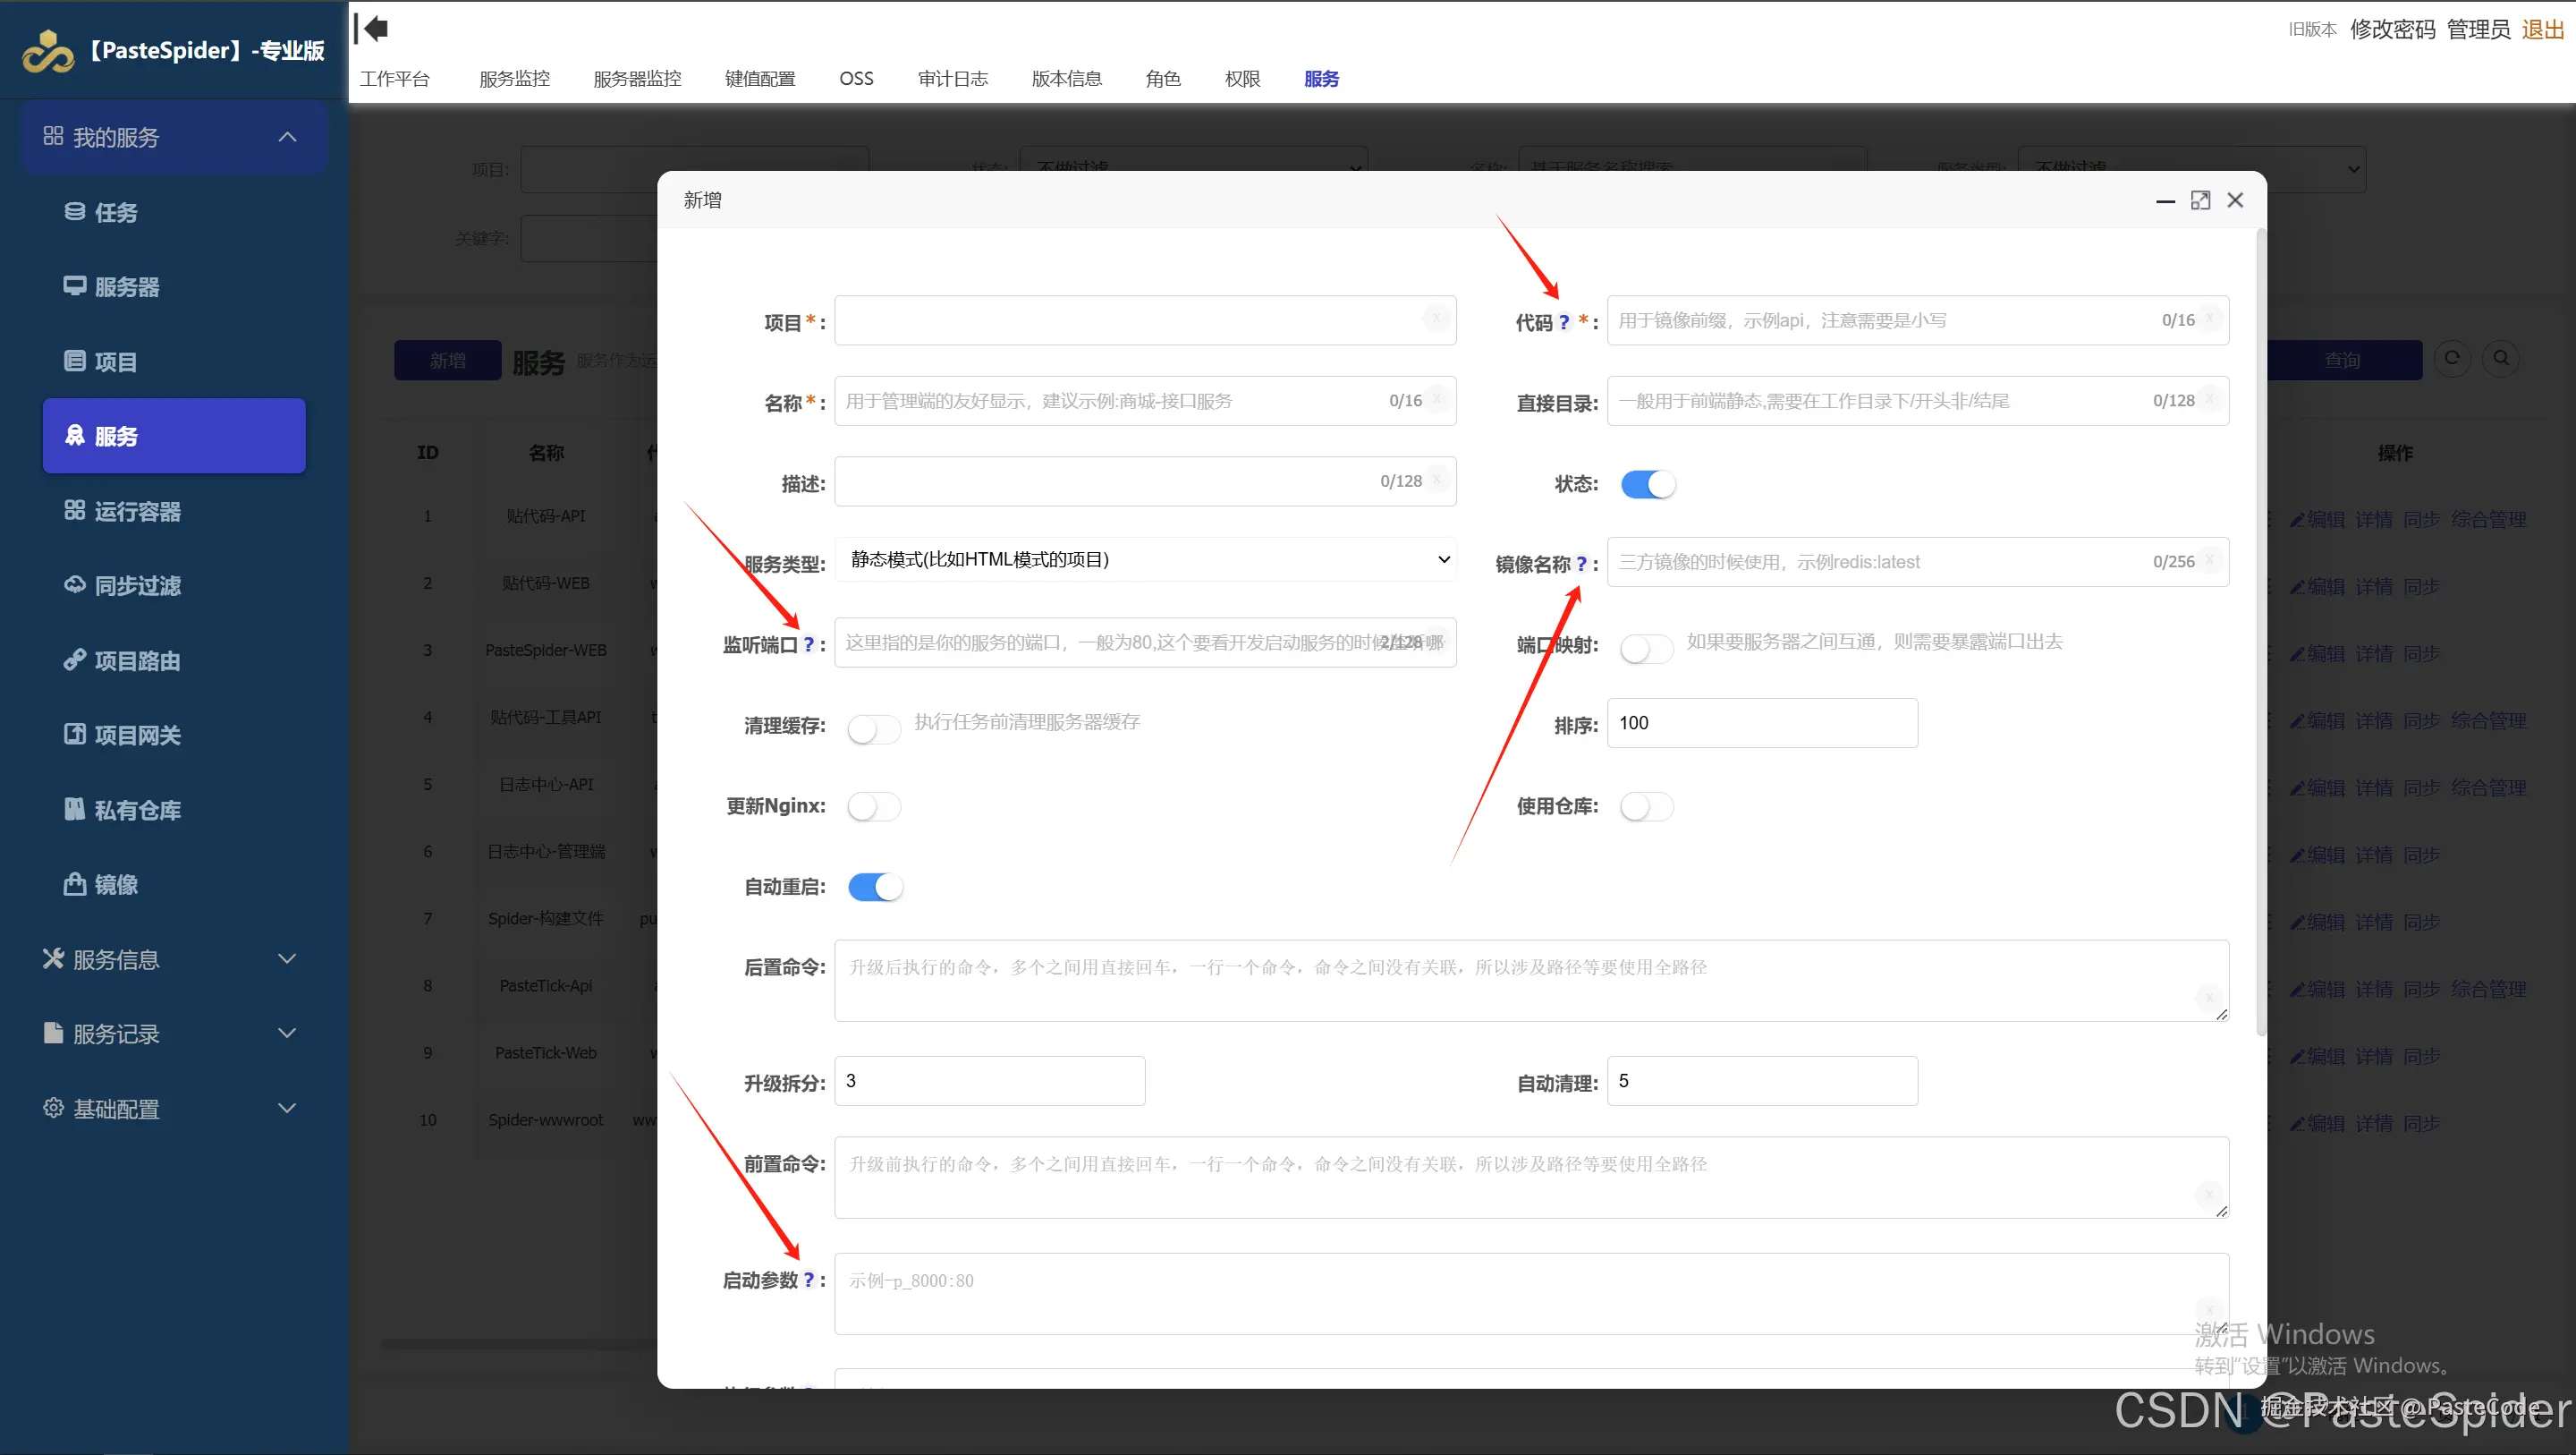Disable the 自动重启 switch
Viewport: 2576px width, 1455px height.
(874, 887)
